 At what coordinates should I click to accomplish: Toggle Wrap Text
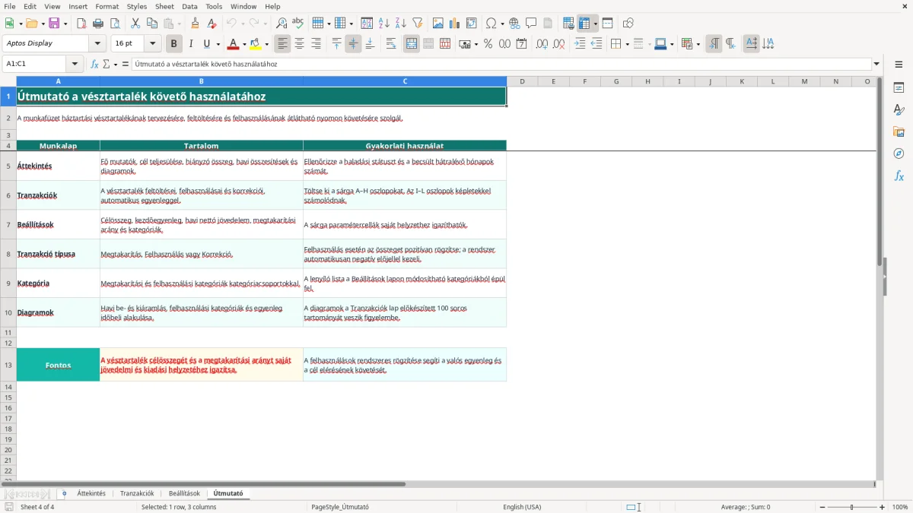(x=391, y=44)
